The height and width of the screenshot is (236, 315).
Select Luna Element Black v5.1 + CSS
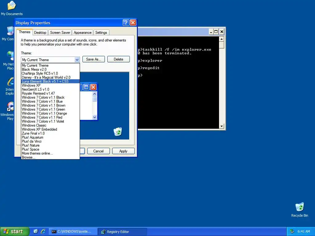click(x=50, y=81)
